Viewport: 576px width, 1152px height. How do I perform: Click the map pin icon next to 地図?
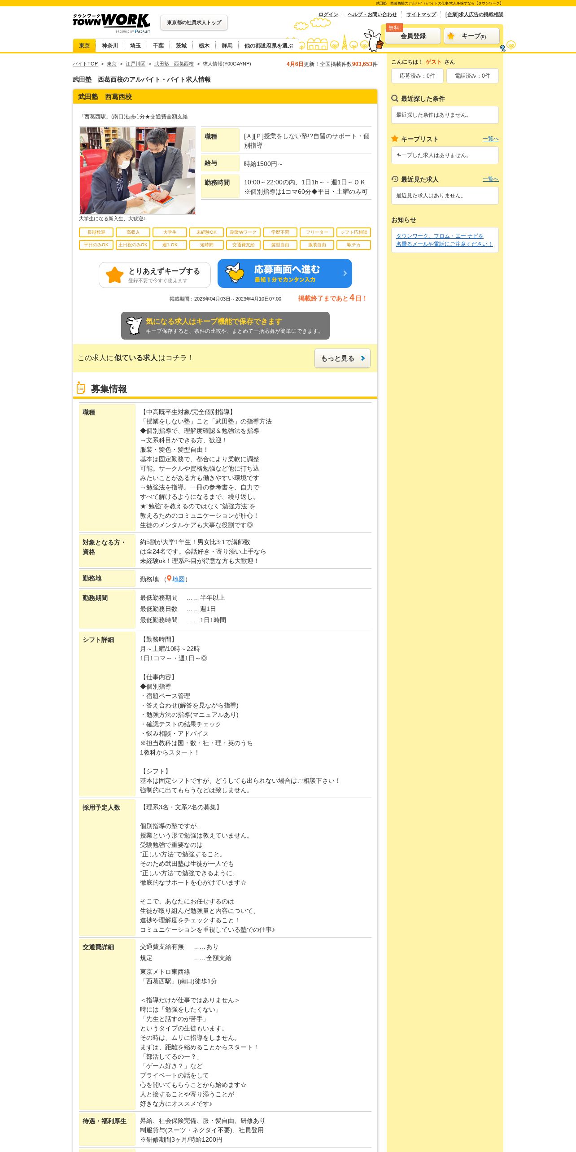coord(169,579)
